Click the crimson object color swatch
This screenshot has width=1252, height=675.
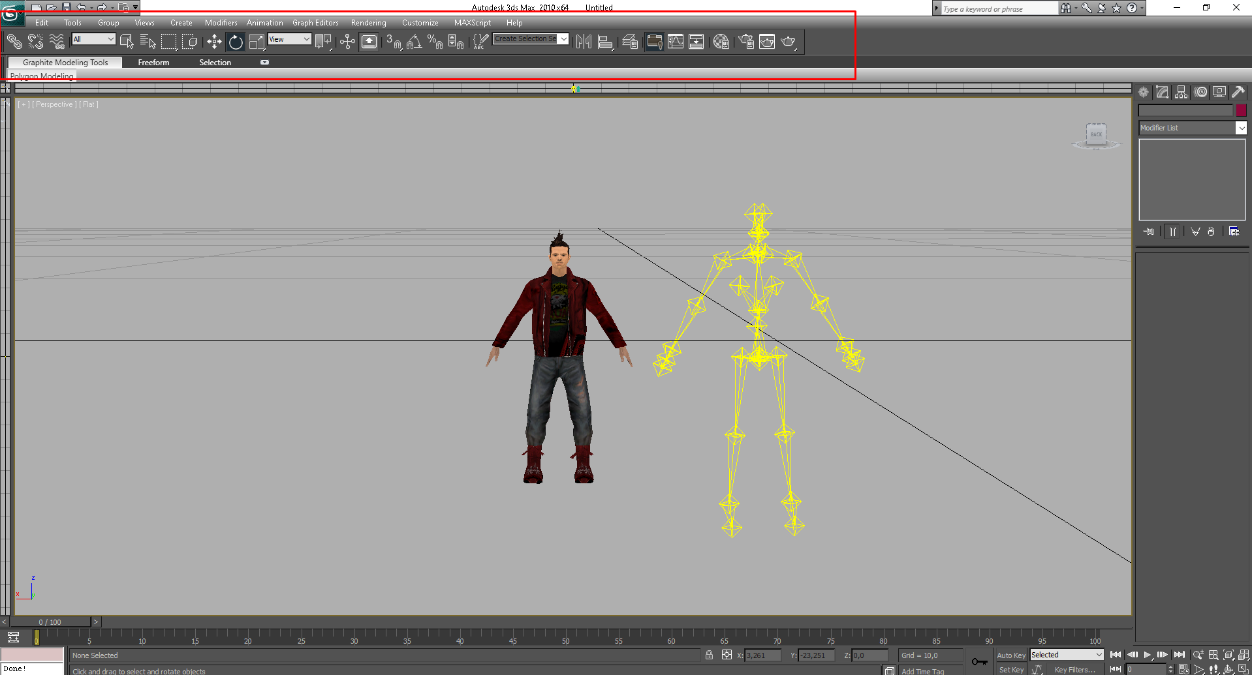1241,110
